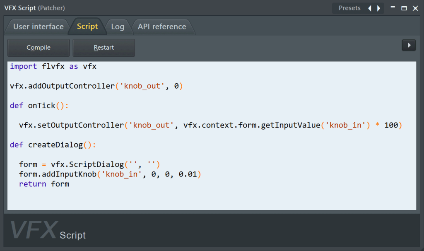Place cursor on the return form line
The image size is (424, 251).
click(44, 184)
